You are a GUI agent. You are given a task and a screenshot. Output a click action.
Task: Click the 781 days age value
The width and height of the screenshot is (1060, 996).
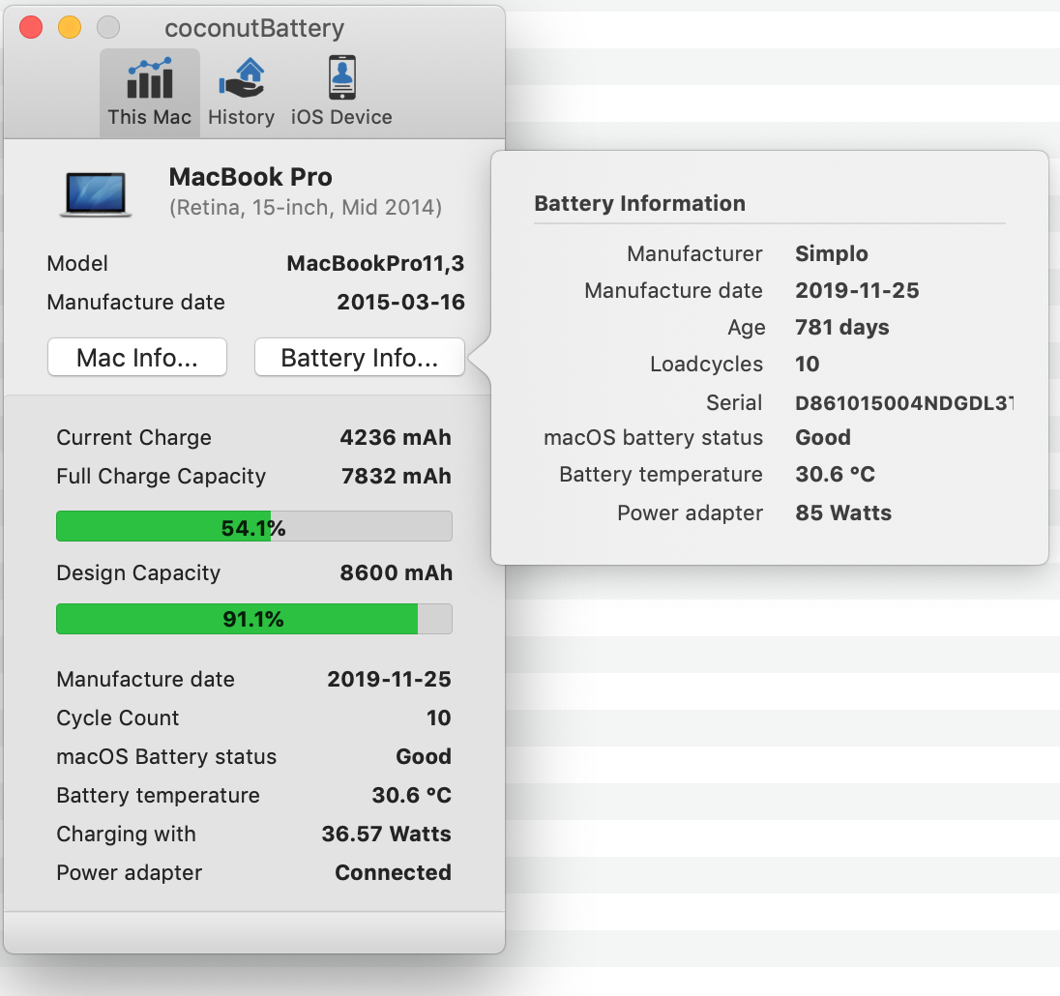[842, 327]
